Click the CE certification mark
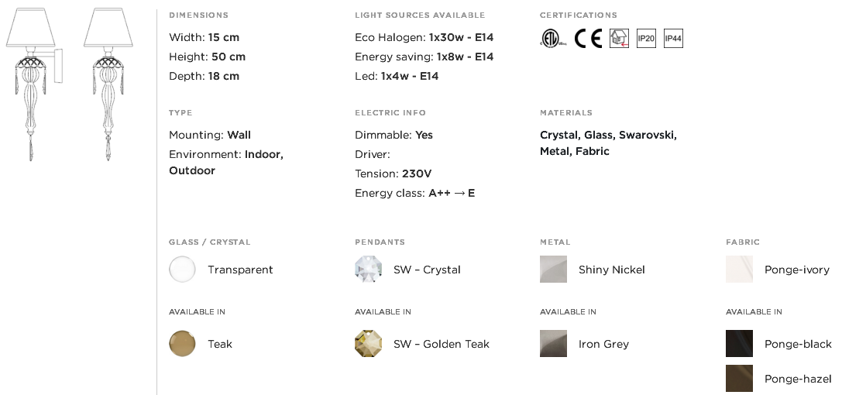Screen dimensions: 842x395 588,39
